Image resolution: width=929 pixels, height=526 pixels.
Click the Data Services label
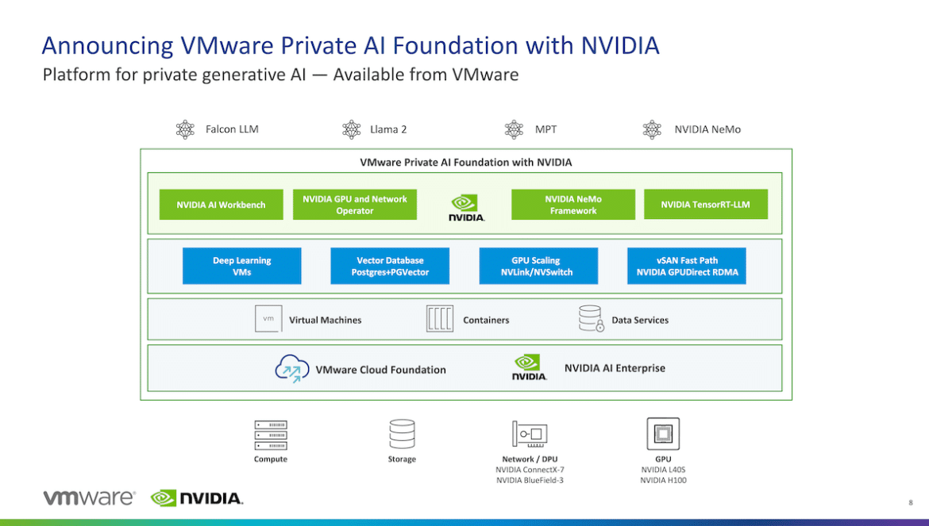[x=640, y=320]
